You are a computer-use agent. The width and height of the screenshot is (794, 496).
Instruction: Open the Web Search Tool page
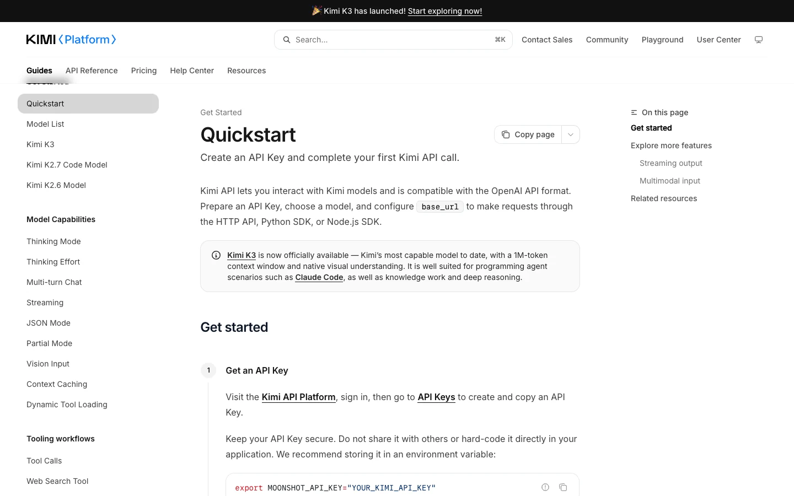click(x=57, y=481)
